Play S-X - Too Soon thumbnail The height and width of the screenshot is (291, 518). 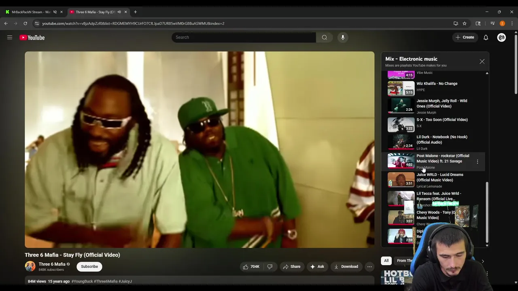click(x=401, y=125)
